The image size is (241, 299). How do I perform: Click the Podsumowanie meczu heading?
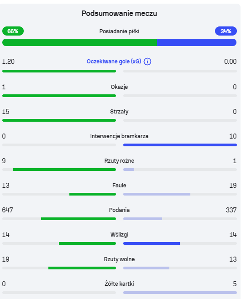[x=119, y=13]
